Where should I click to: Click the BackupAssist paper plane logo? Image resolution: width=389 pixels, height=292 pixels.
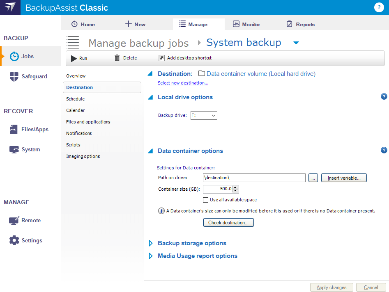click(10, 7)
